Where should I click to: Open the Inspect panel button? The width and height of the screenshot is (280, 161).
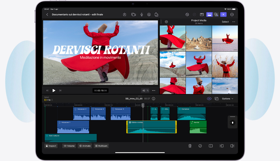[51, 146]
